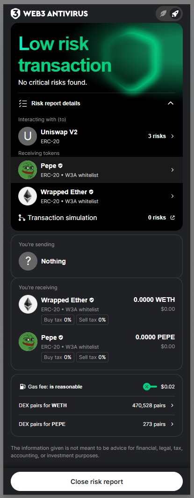Viewport: 194px width, 498px height.
Task: Click the Uniswap V2 avatar icon
Action: (28, 136)
